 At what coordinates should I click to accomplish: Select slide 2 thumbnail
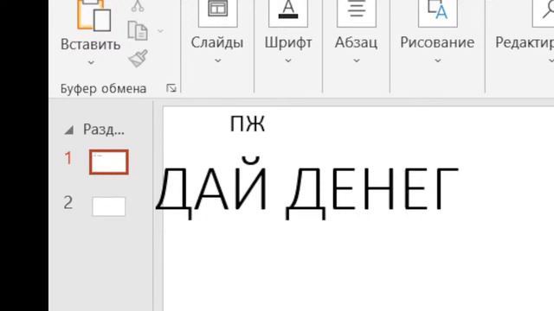109,206
